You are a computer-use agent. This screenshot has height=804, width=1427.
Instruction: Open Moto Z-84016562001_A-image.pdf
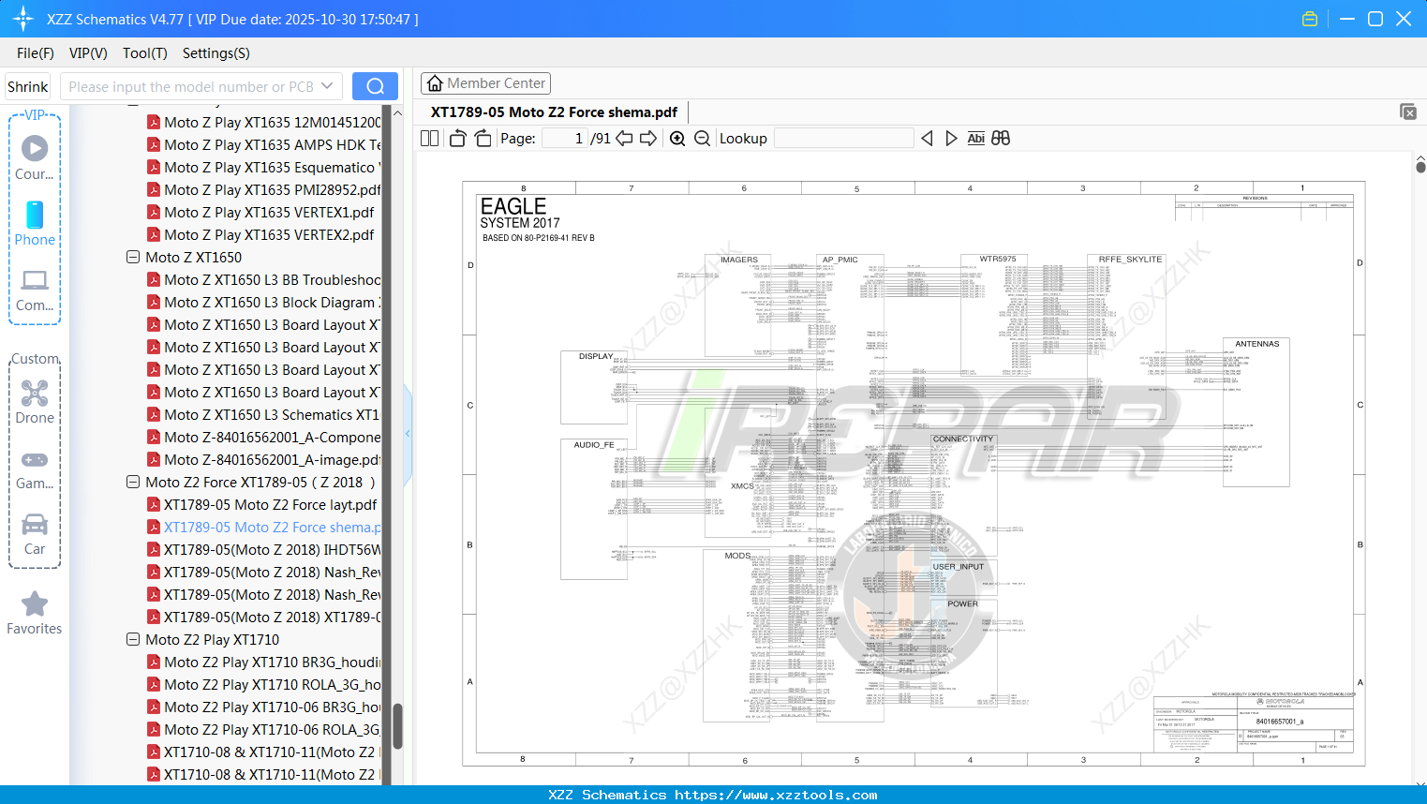(264, 459)
